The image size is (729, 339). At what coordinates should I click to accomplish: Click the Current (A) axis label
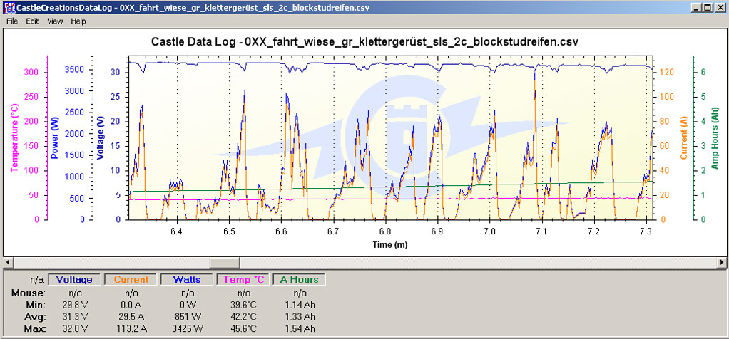tap(684, 138)
